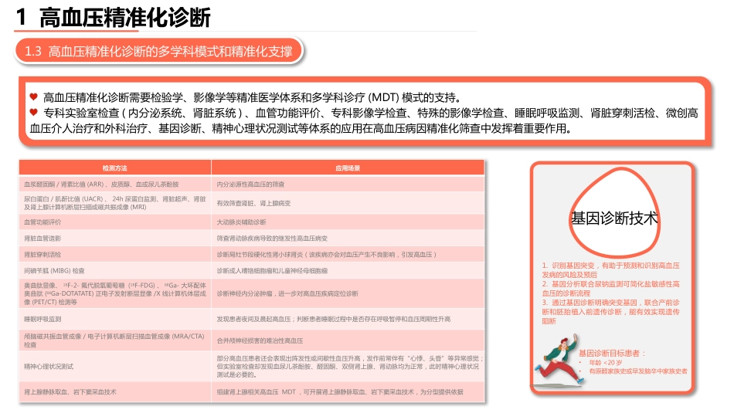Select the "血管功能评价" cell
Viewport: 734px width, 413px height.
[x=114, y=222]
